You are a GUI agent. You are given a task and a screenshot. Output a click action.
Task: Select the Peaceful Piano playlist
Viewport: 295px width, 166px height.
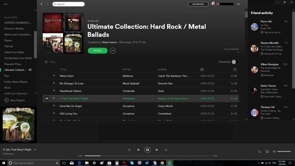tap(13, 64)
